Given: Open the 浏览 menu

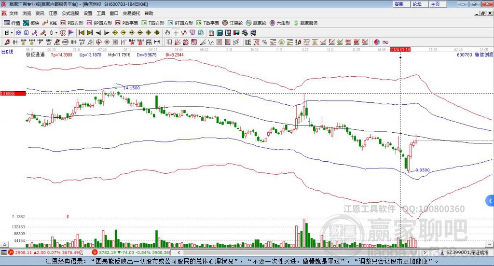Looking at the screenshot, I should 27,13.
